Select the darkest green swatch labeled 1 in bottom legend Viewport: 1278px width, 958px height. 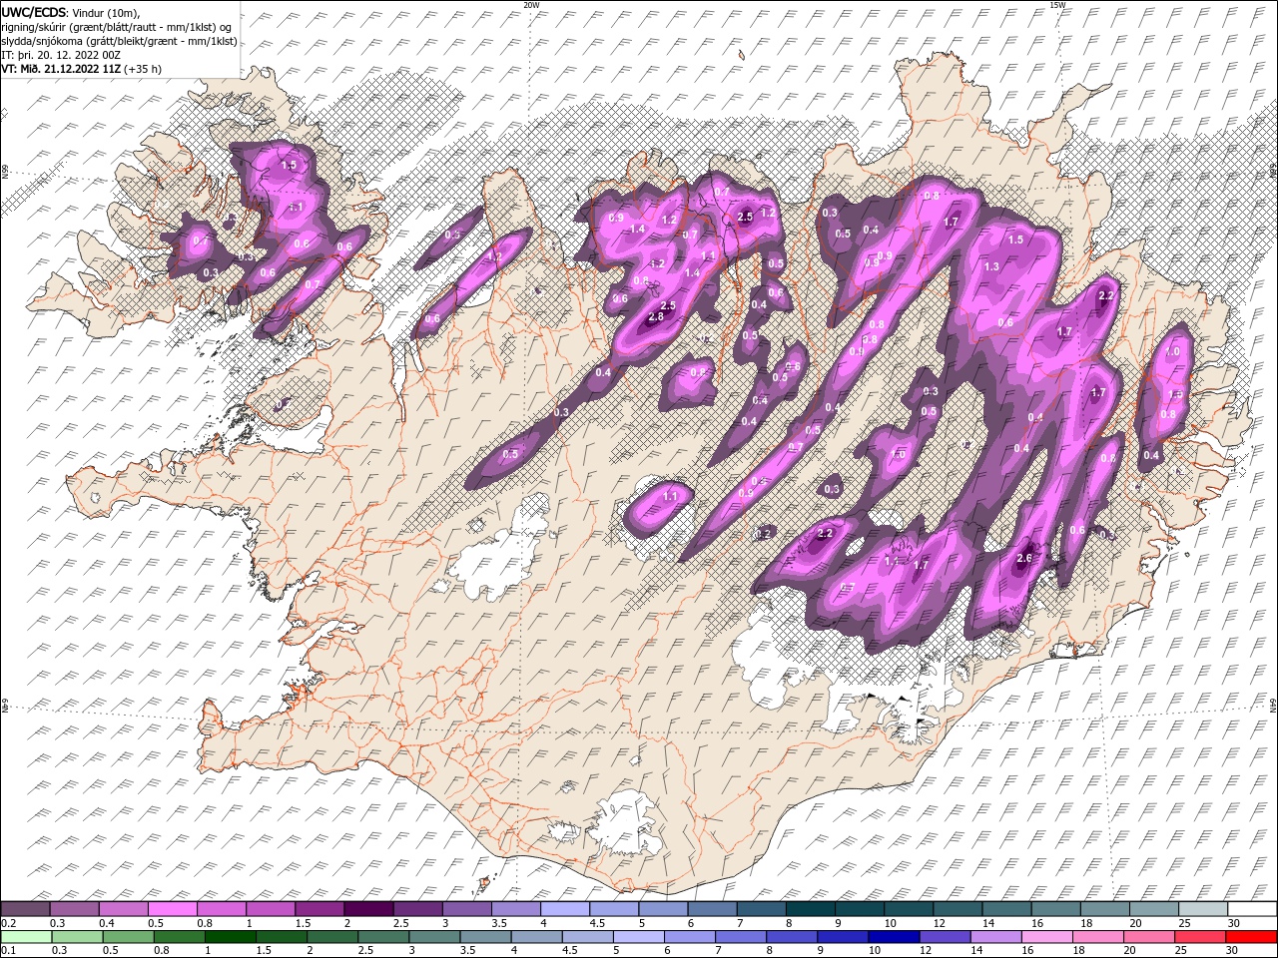[x=230, y=936]
